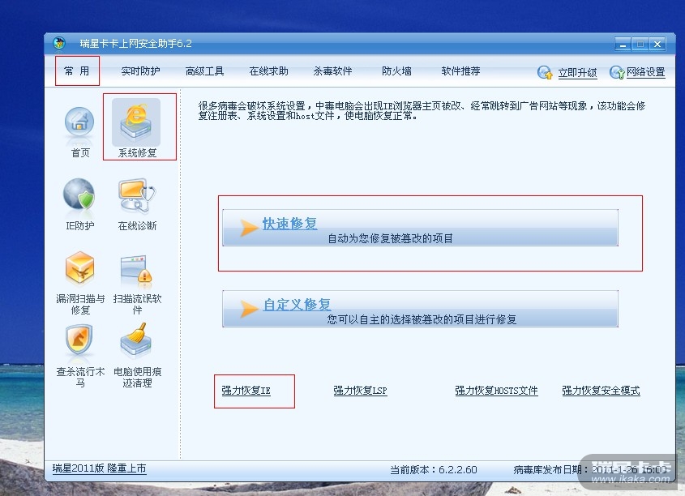Close the Rising Kaka window

[657, 44]
